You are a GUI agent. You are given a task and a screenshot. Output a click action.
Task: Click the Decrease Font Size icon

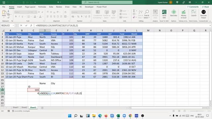[42, 12]
